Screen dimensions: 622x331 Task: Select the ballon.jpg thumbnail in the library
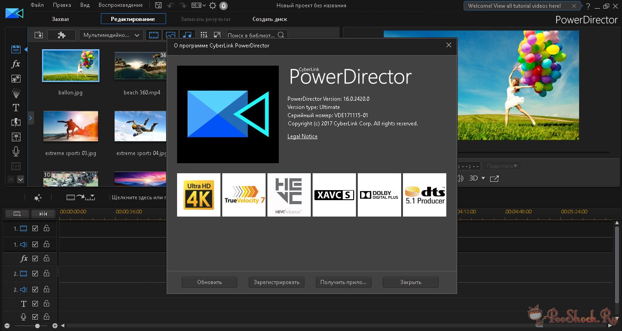coord(71,66)
